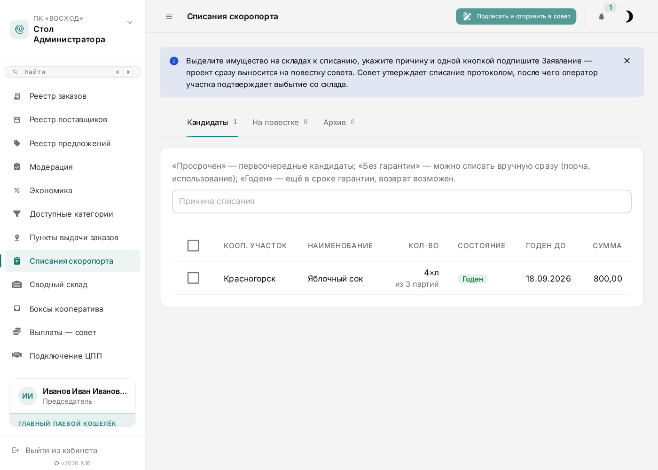Open Реестр предложений menu item
The height and width of the screenshot is (470, 658).
[x=72, y=143]
